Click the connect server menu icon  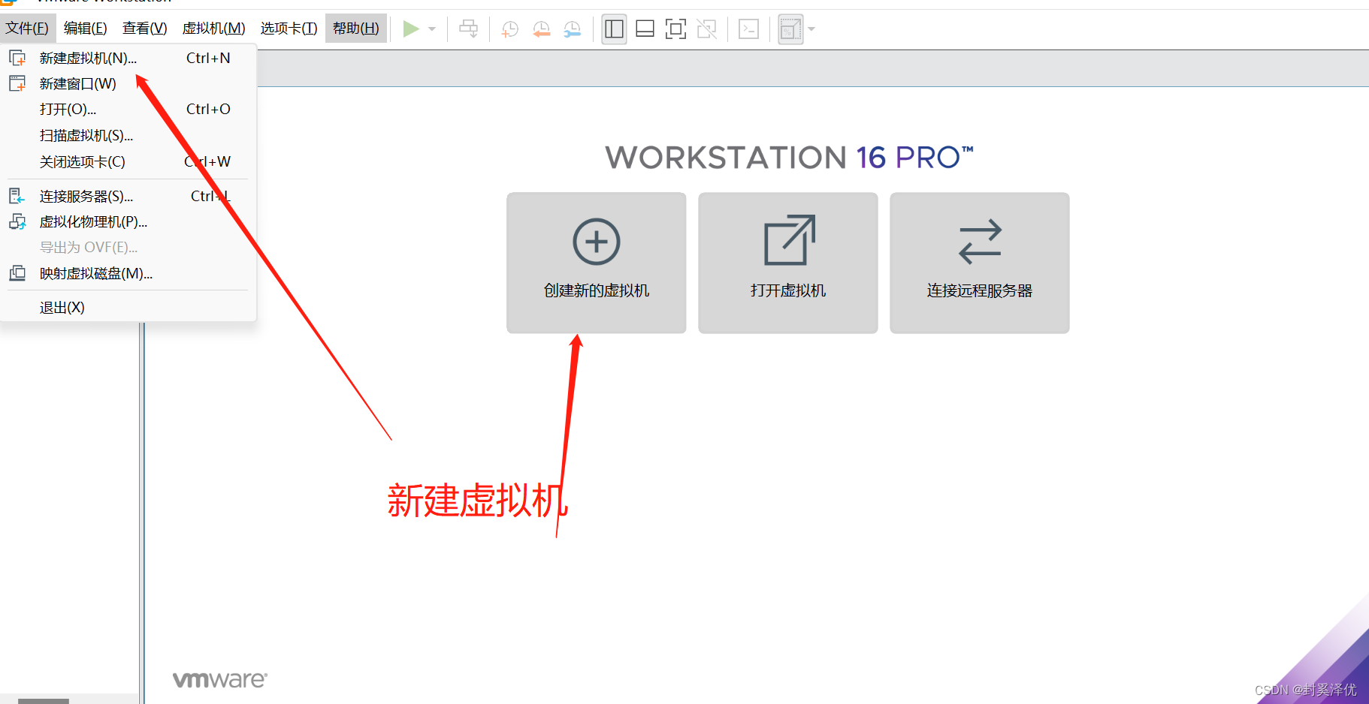tap(17, 196)
